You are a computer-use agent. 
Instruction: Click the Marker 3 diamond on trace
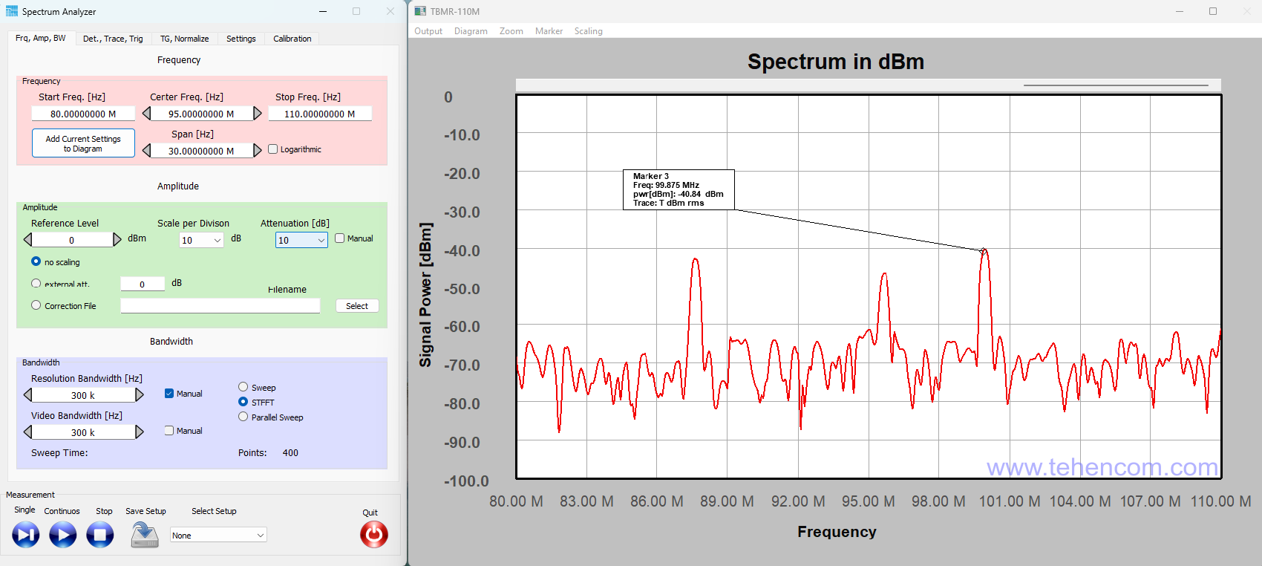click(x=984, y=251)
